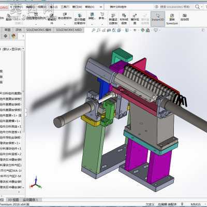207x207 pixels.
Task: Open the 窗口(W) menu
Action: tap(77, 7)
